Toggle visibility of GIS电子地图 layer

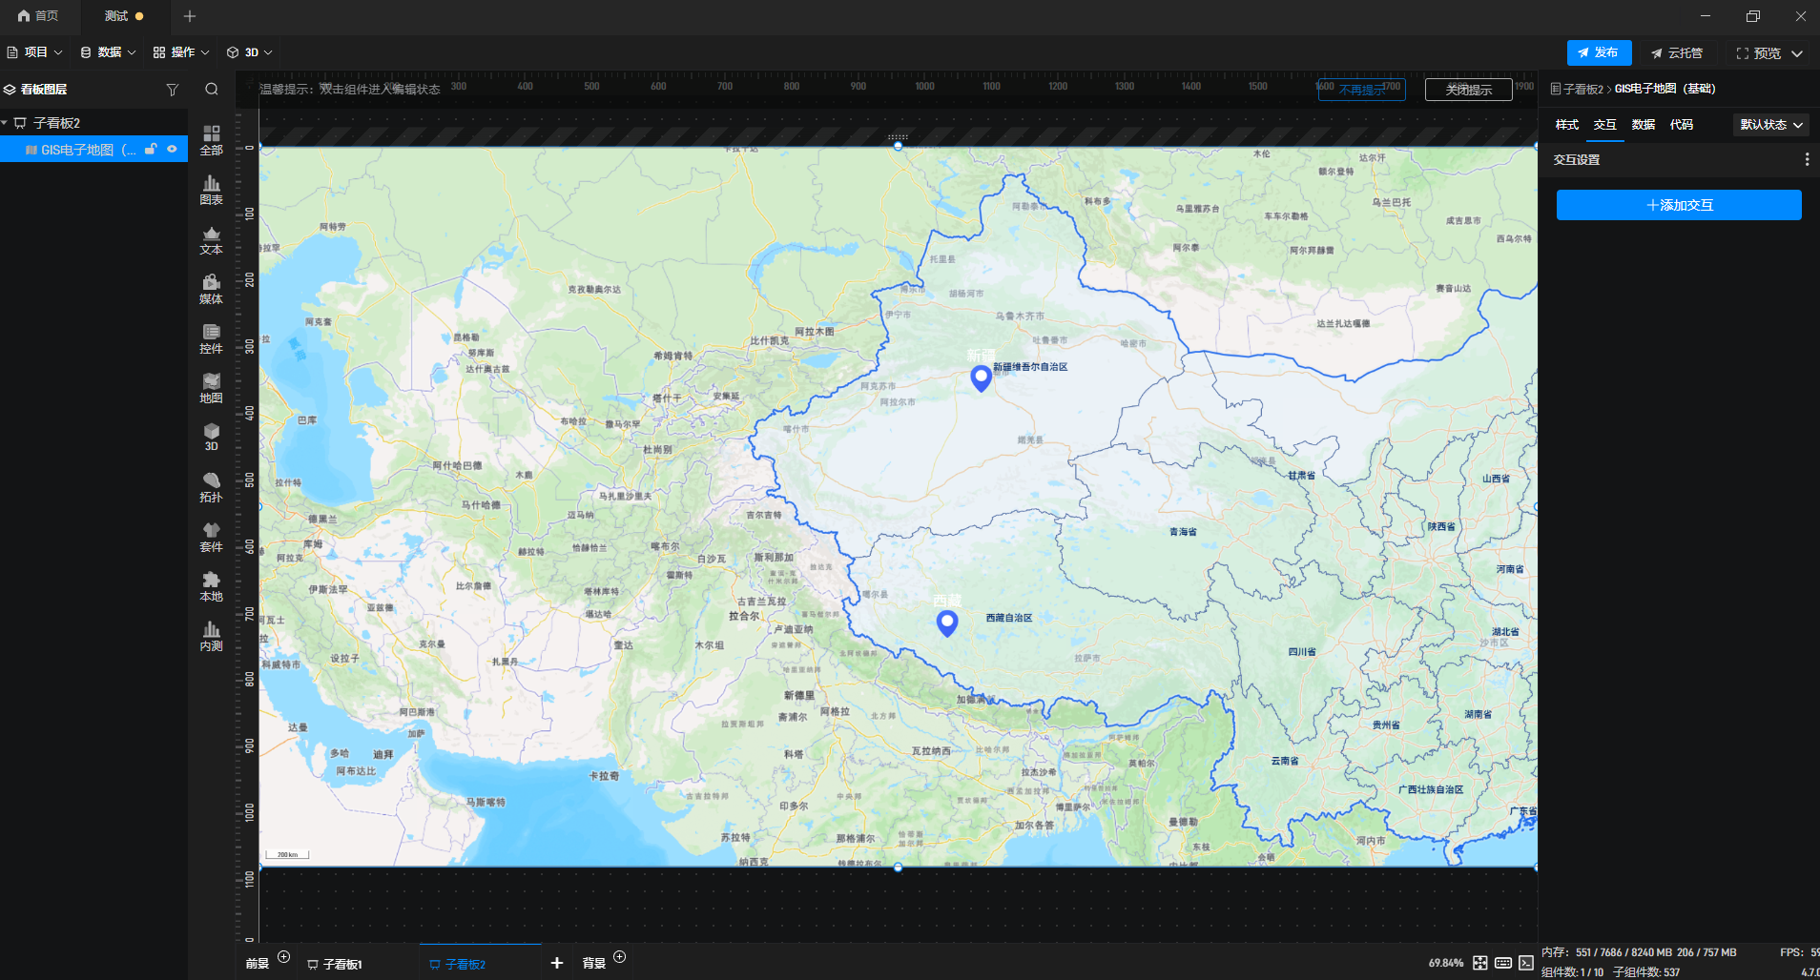click(172, 149)
